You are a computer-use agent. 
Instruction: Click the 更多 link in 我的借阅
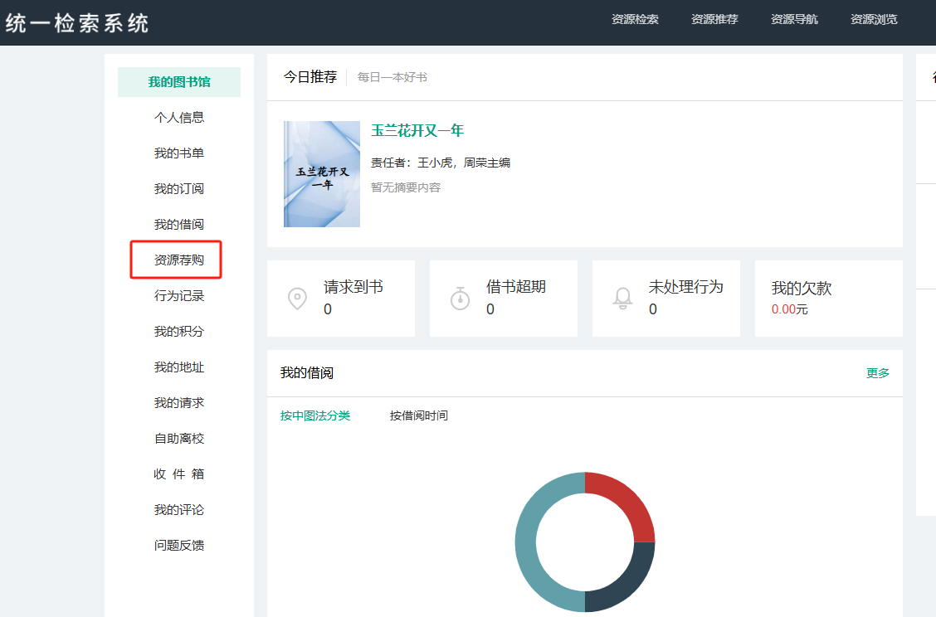click(x=878, y=373)
